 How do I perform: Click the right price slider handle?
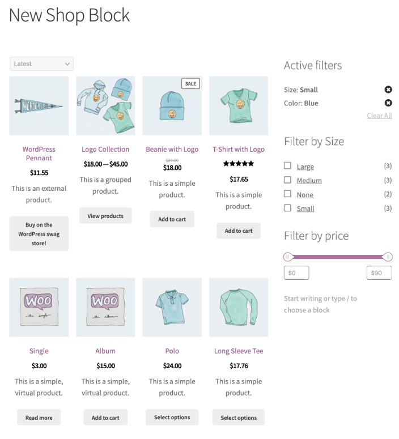[388, 257]
